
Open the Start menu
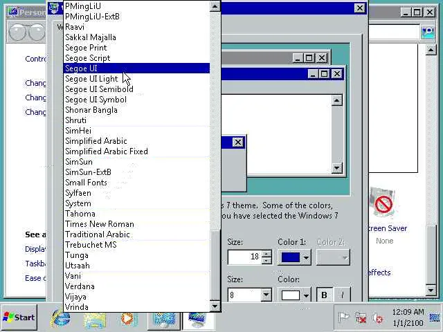tap(19, 317)
